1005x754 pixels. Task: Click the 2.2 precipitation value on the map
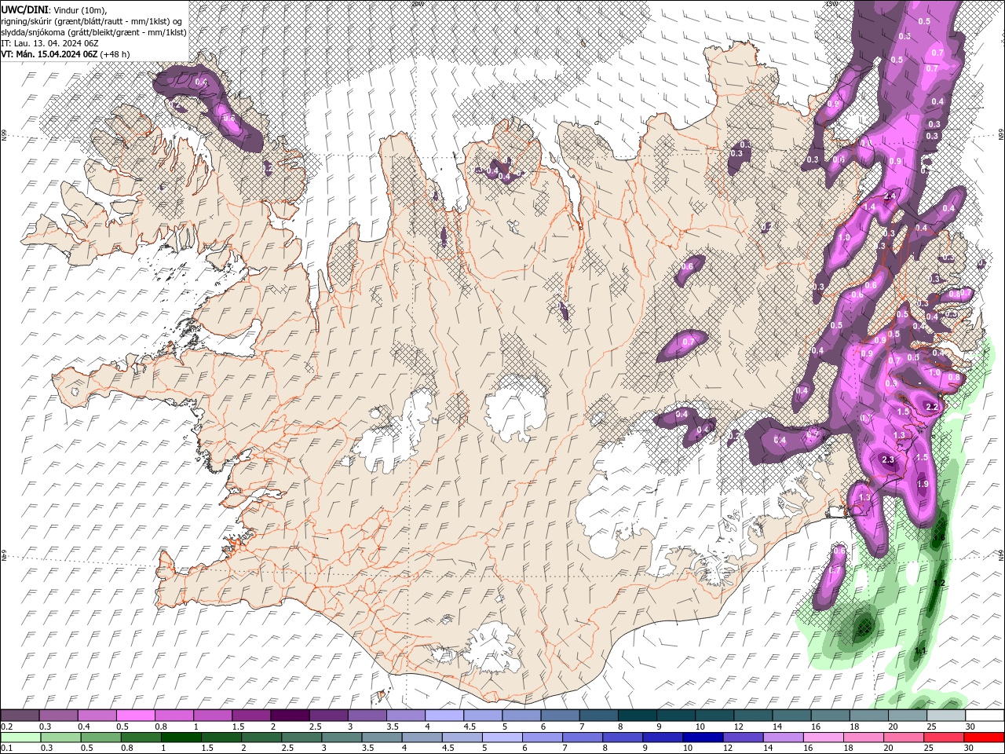[x=933, y=407]
